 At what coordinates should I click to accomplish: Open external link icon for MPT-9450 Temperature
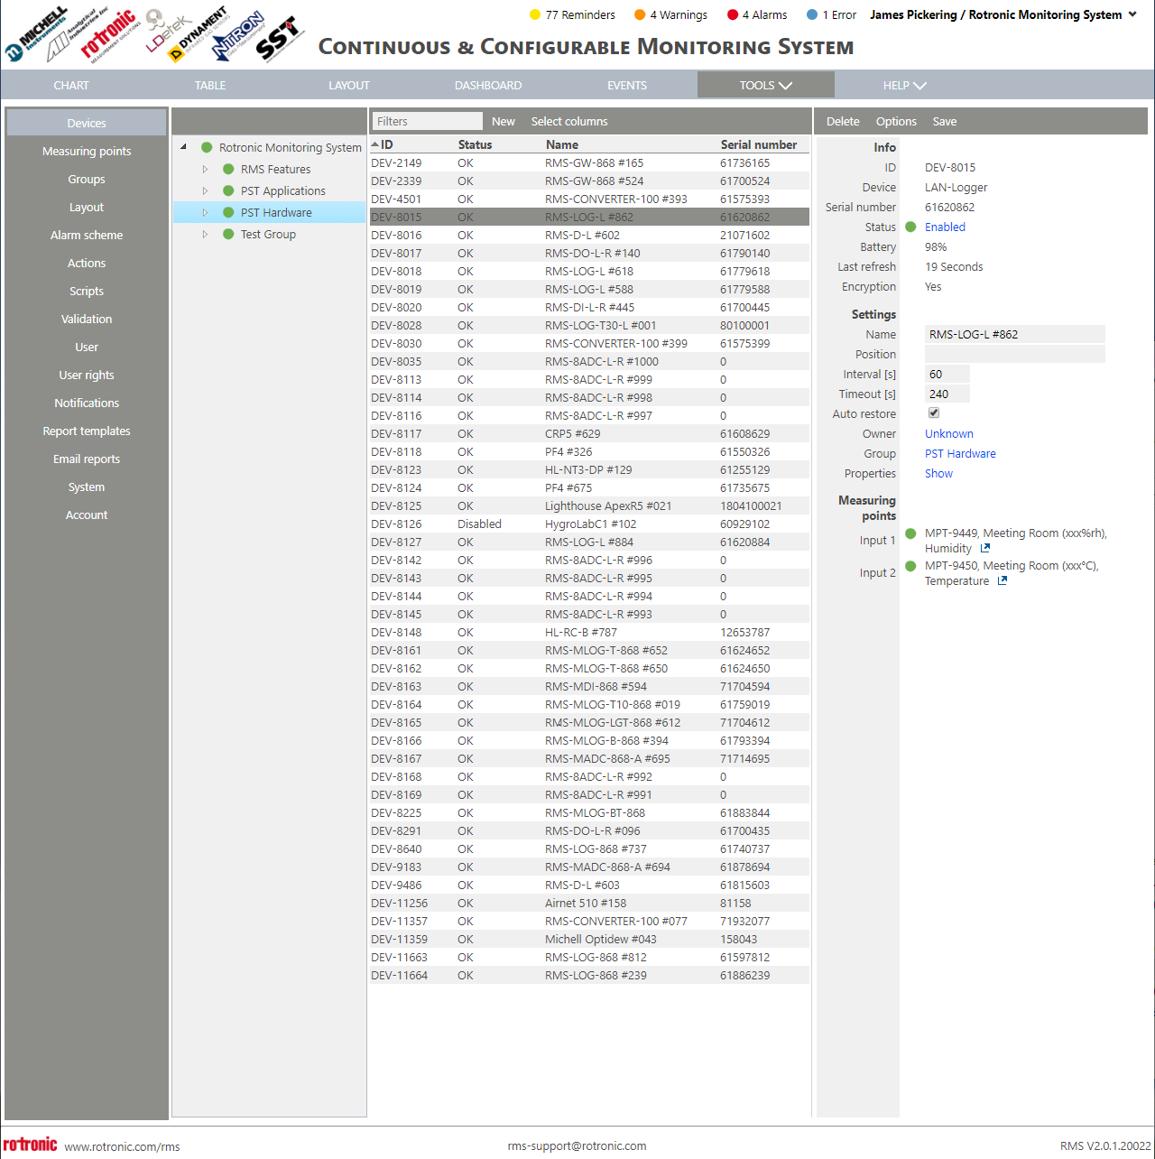[1003, 580]
